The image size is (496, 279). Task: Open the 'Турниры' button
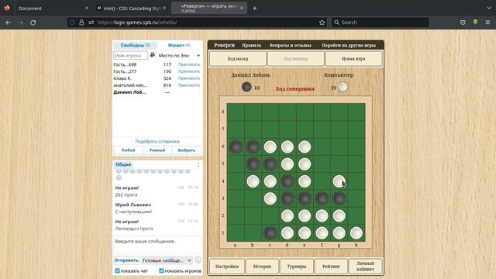(x=297, y=267)
